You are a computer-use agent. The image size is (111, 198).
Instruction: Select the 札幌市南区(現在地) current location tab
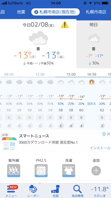(56, 12)
